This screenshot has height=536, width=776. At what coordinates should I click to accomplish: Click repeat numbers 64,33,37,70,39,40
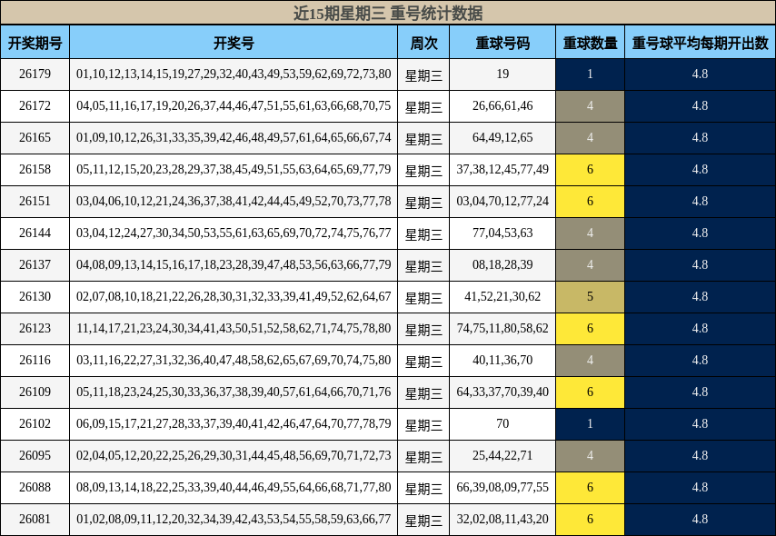pos(502,392)
